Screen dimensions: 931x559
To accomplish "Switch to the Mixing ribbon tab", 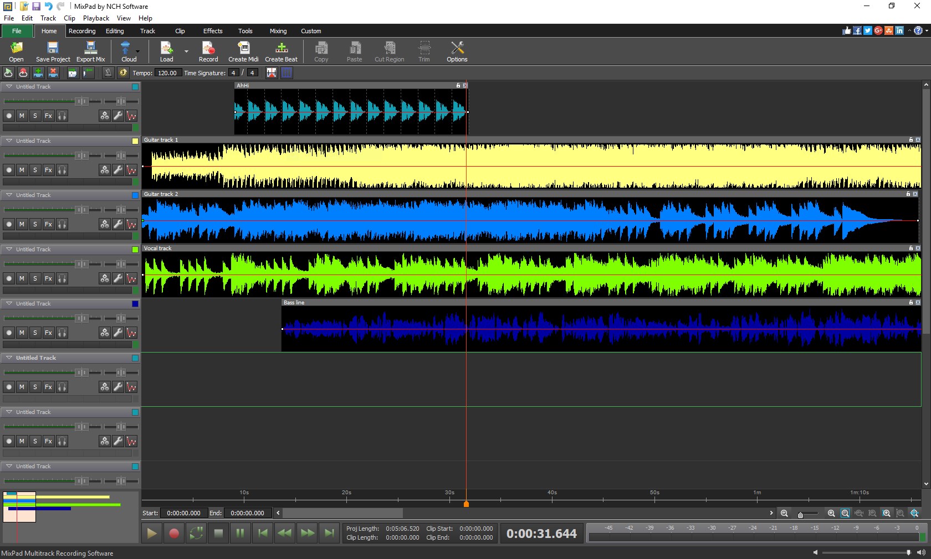I will coord(278,31).
